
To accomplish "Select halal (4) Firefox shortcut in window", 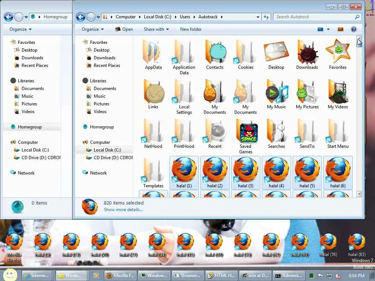I will pyautogui.click(x=276, y=173).
